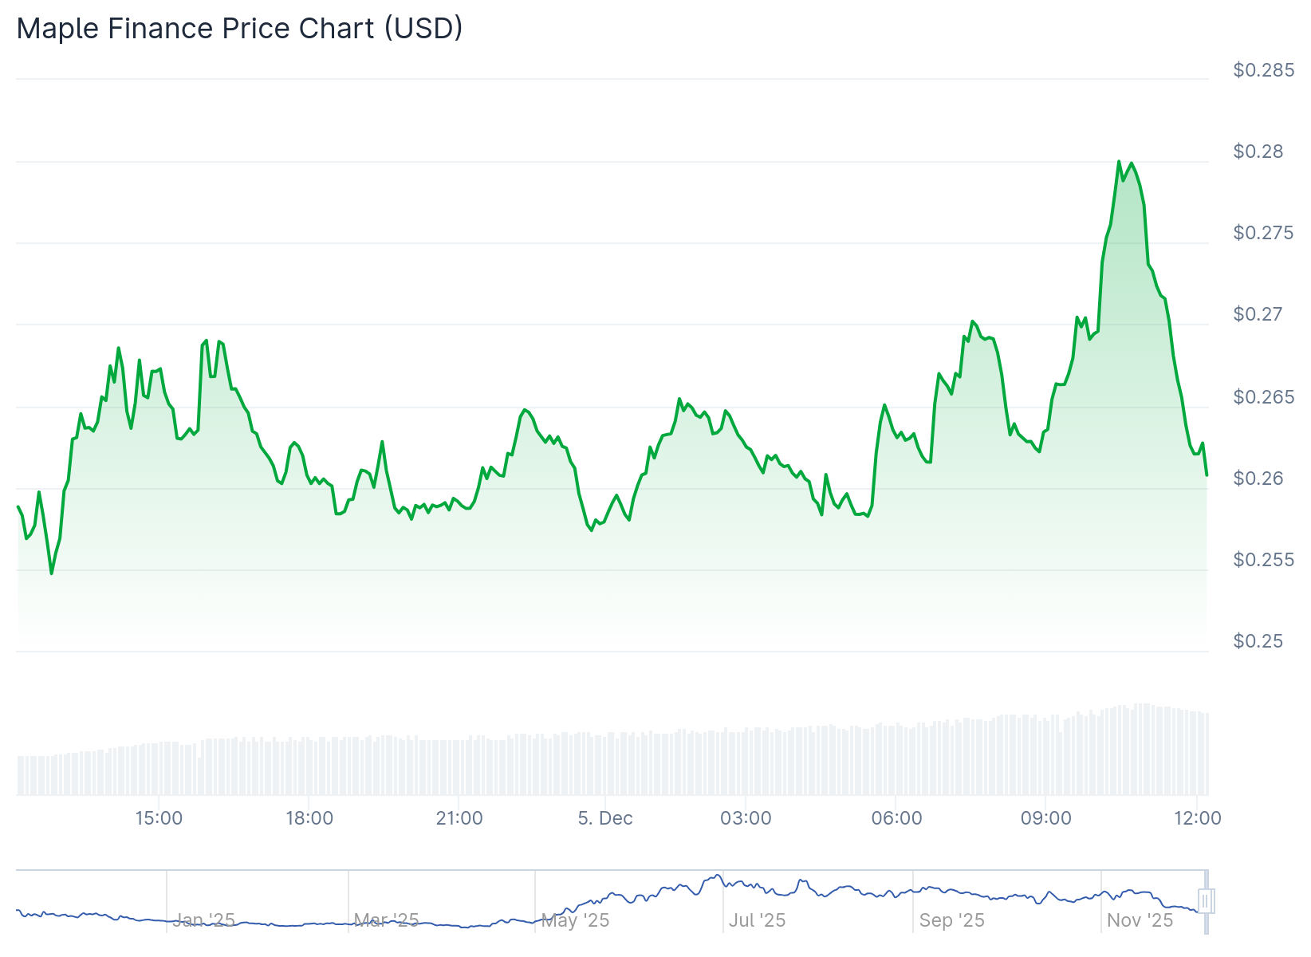Click the 06:00 time axis label
The width and height of the screenshot is (1311, 957).
click(x=896, y=818)
